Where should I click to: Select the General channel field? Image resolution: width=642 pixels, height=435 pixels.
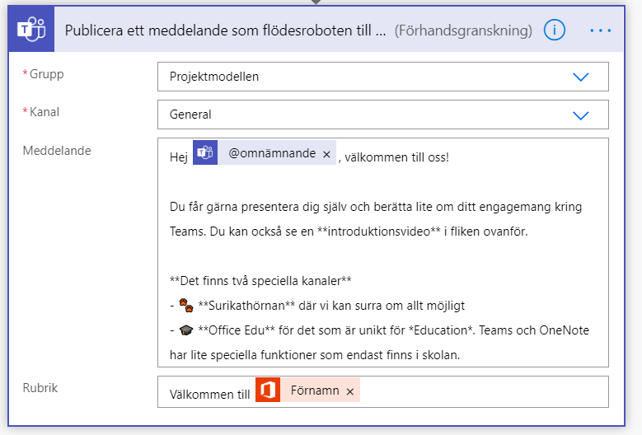click(x=383, y=115)
